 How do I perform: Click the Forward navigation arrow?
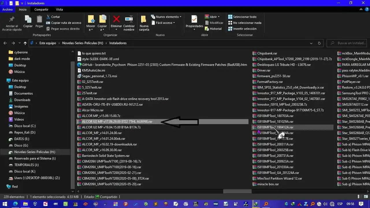pyautogui.click(x=13, y=43)
